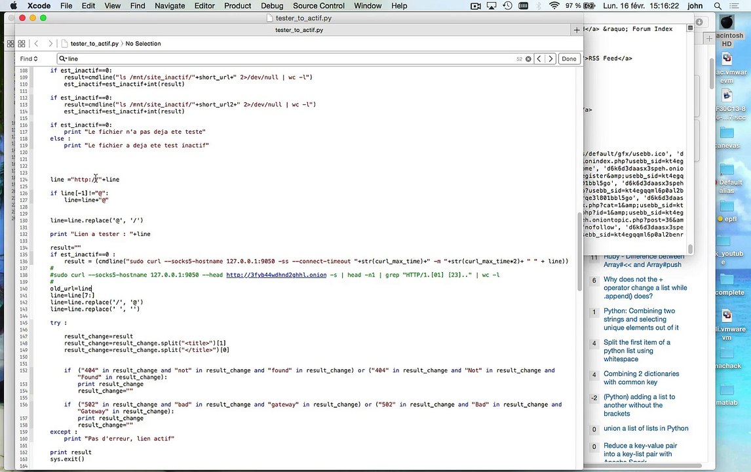Clear the Find search text
The image size is (751, 472).
pyautogui.click(x=528, y=59)
